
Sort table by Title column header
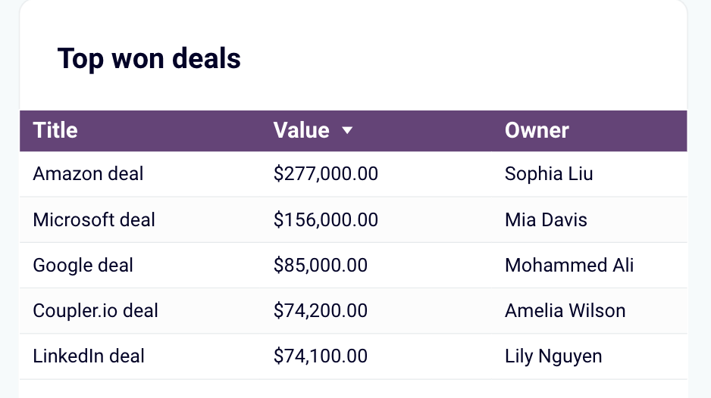tap(55, 130)
